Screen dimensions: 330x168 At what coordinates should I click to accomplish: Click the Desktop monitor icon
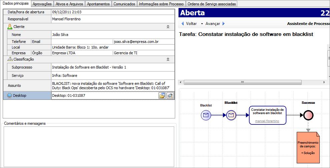9,95
